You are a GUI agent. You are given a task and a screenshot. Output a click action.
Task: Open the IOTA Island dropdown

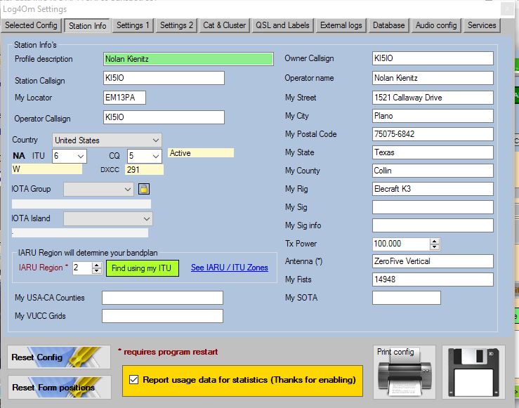(x=108, y=218)
